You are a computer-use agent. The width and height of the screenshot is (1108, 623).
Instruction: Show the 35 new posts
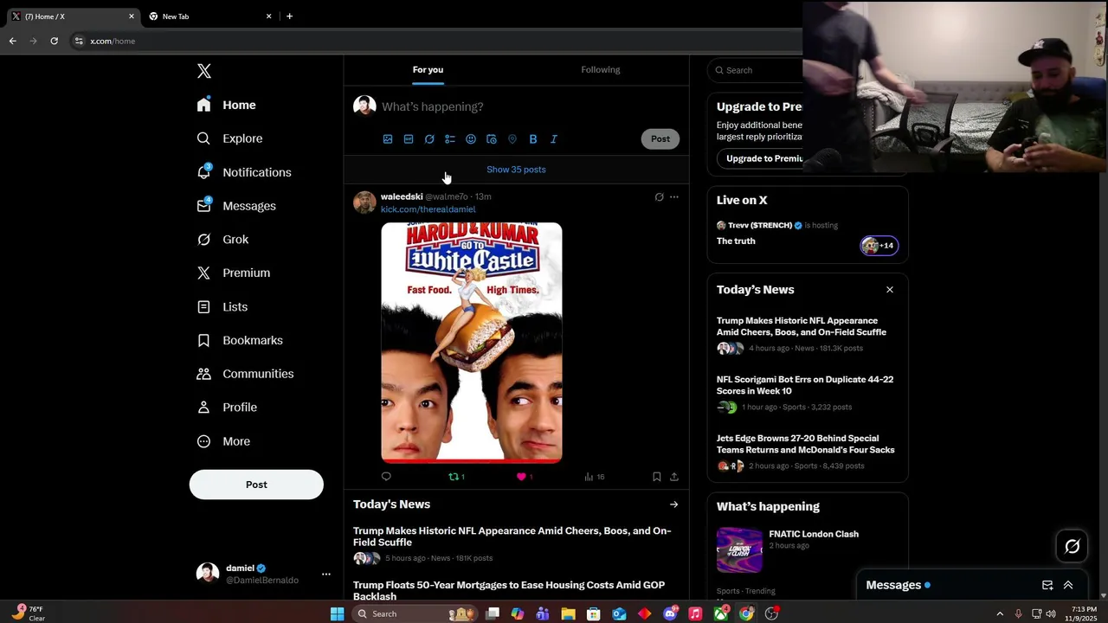click(516, 170)
